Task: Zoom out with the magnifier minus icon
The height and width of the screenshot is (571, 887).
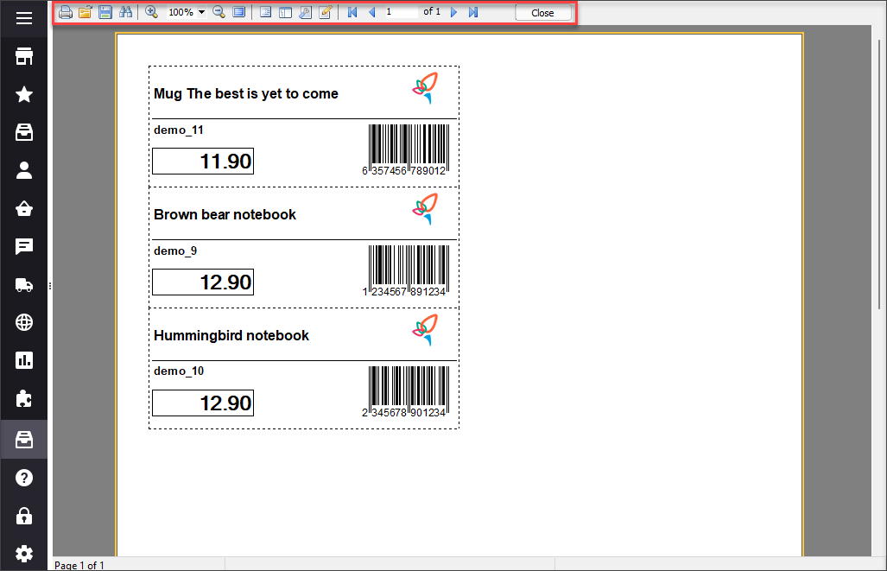Action: tap(219, 12)
